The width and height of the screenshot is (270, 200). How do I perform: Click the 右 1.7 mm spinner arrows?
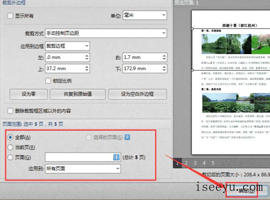click(x=164, y=57)
